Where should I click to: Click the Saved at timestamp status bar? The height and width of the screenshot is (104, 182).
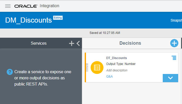pos(105,33)
